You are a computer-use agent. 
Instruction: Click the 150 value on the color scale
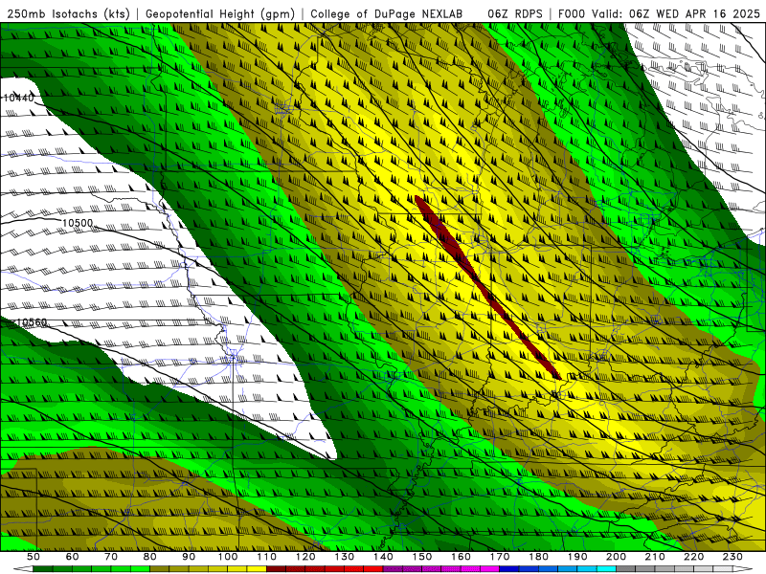pos(422,557)
